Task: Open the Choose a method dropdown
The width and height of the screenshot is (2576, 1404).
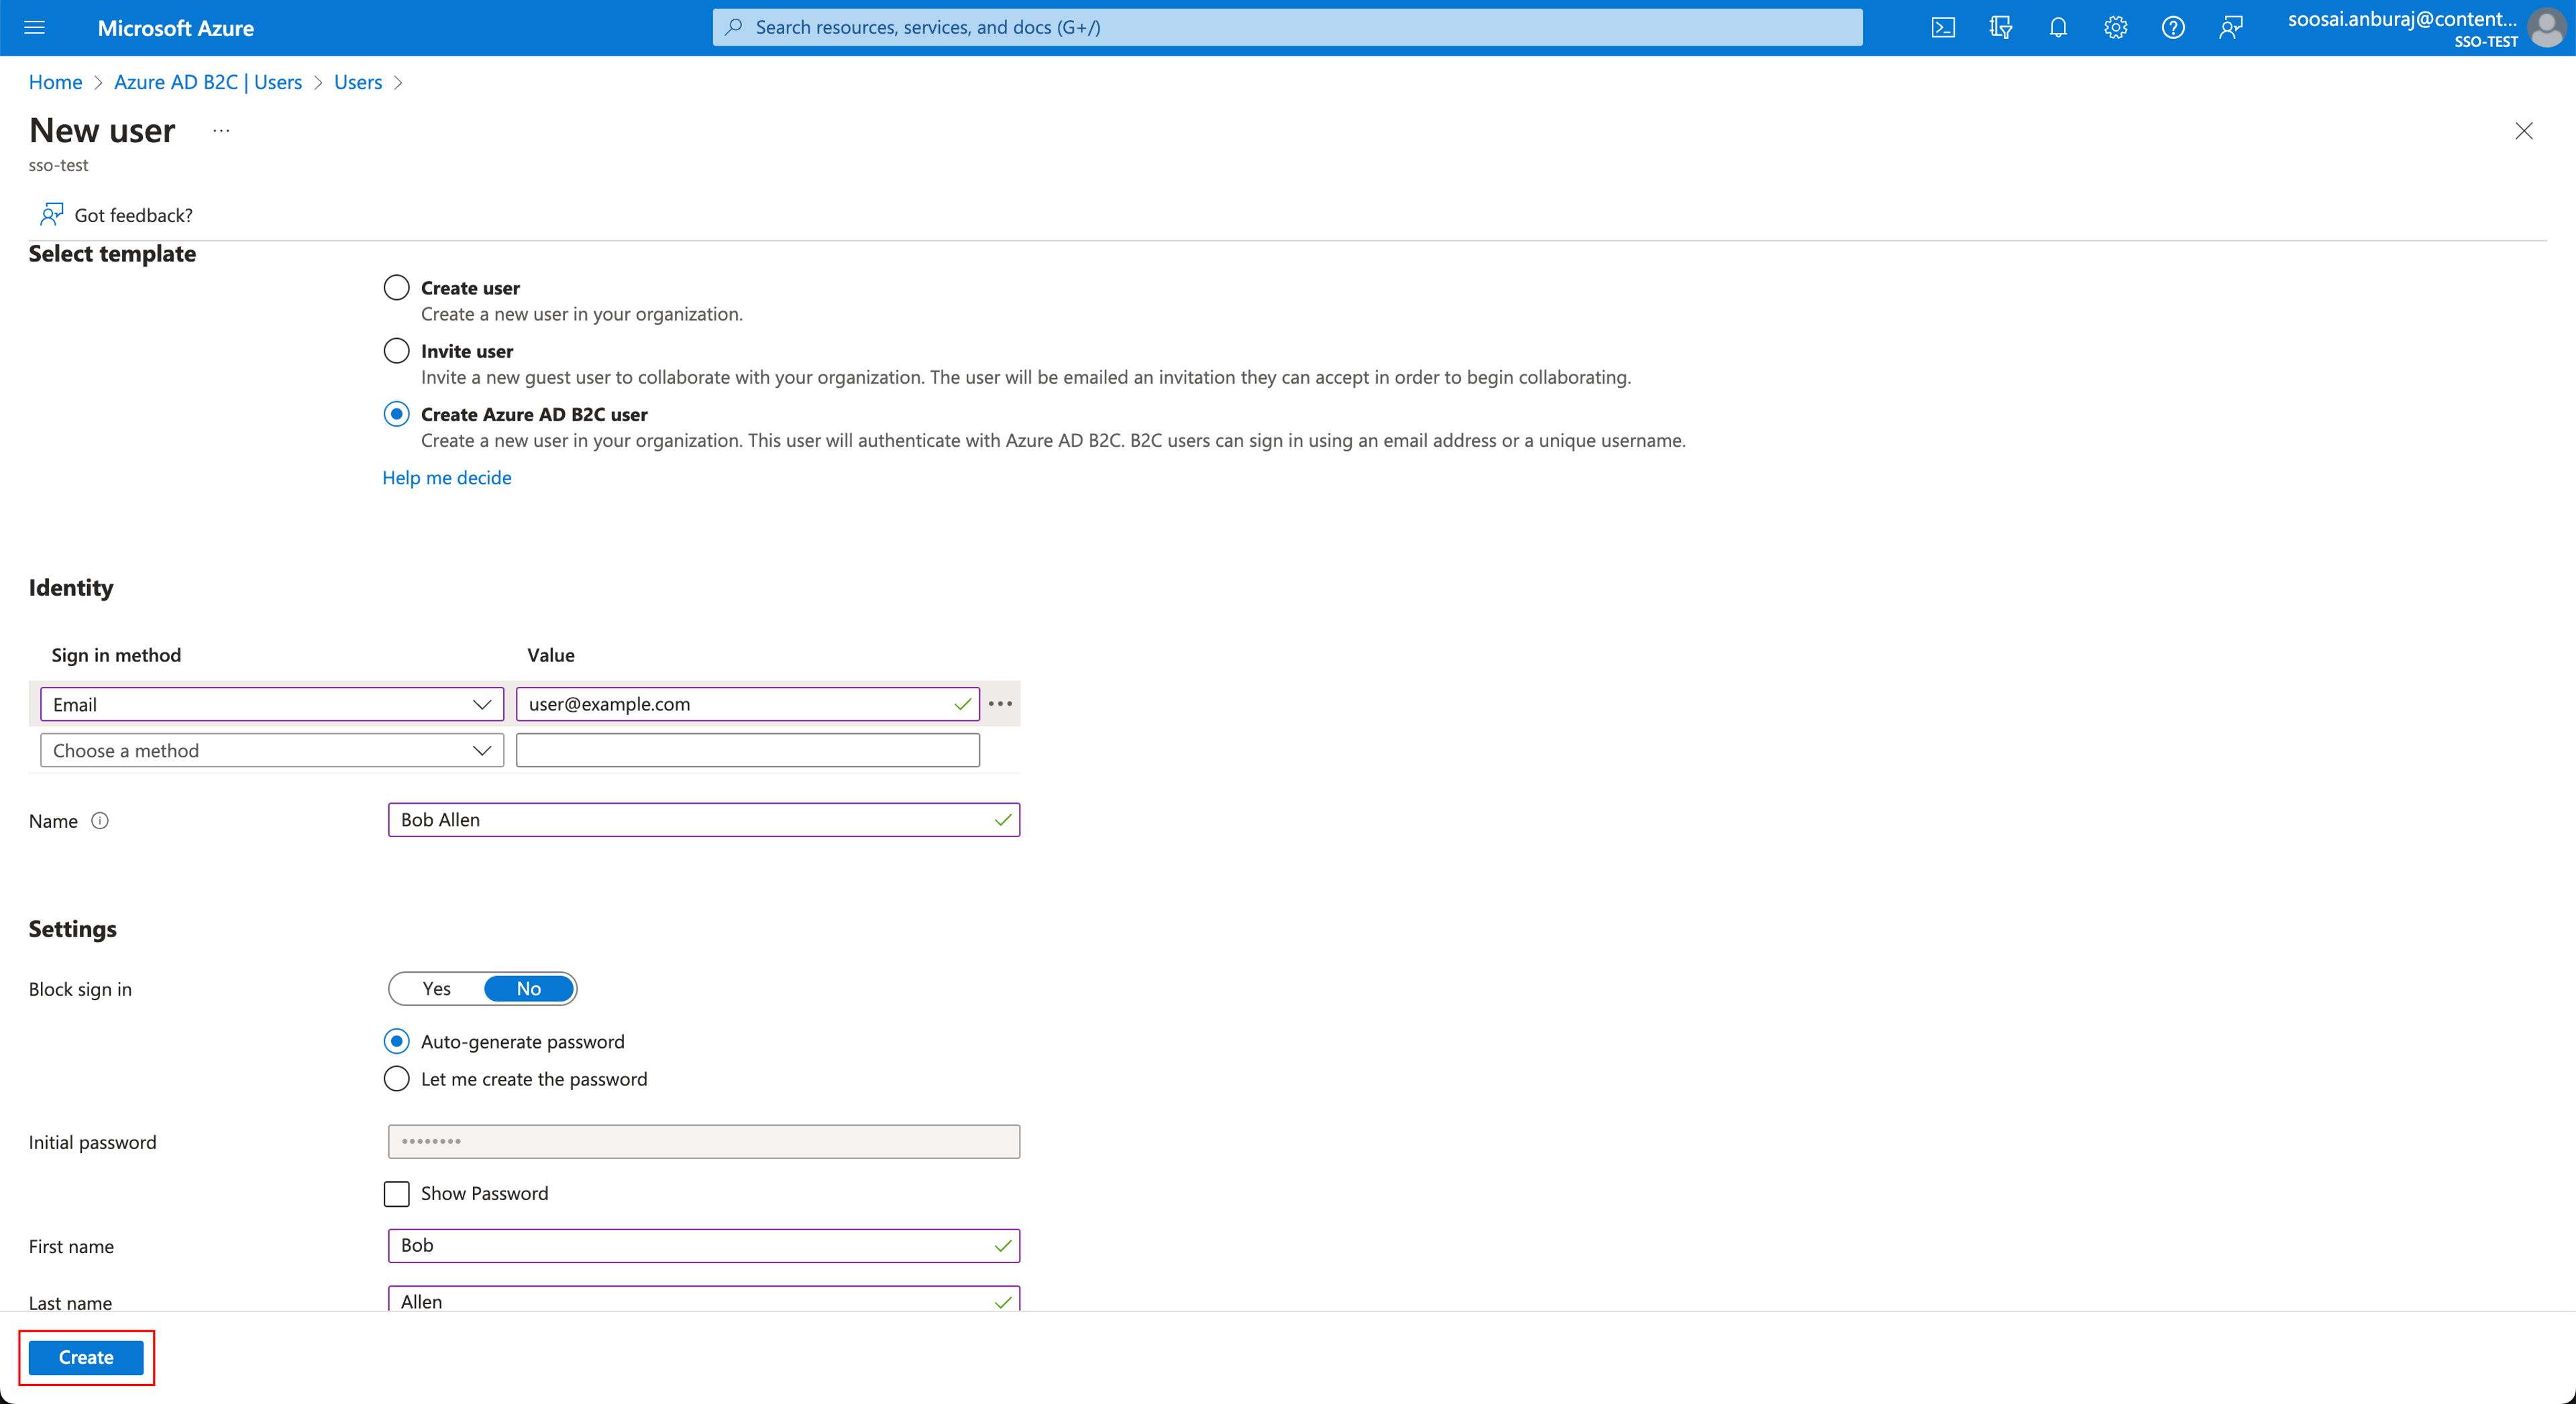Action: coord(272,750)
